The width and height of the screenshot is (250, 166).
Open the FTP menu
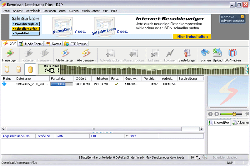pos(105,11)
